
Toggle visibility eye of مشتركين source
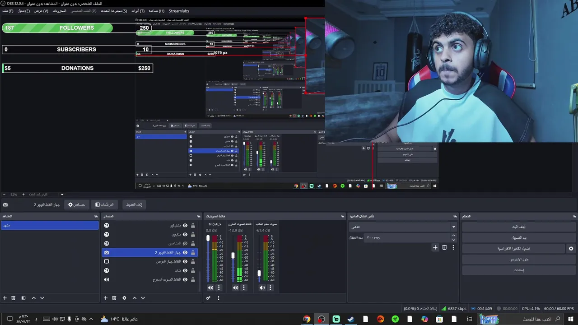pyautogui.click(x=185, y=225)
